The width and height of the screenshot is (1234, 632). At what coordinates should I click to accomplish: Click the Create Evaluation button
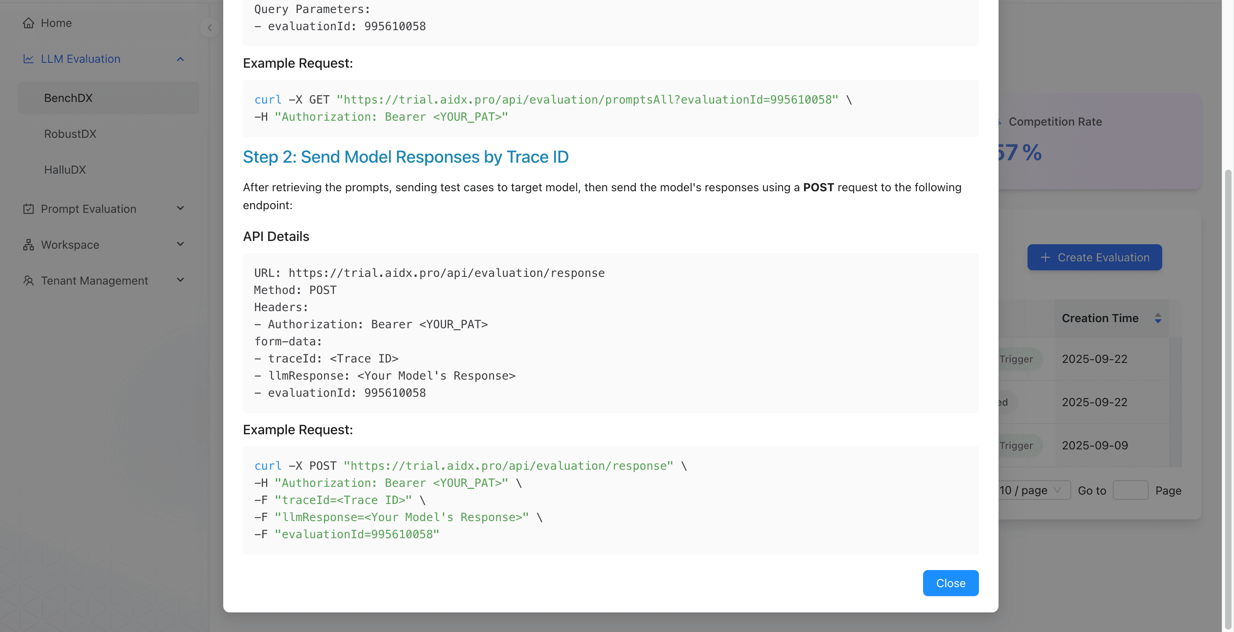[1094, 258]
